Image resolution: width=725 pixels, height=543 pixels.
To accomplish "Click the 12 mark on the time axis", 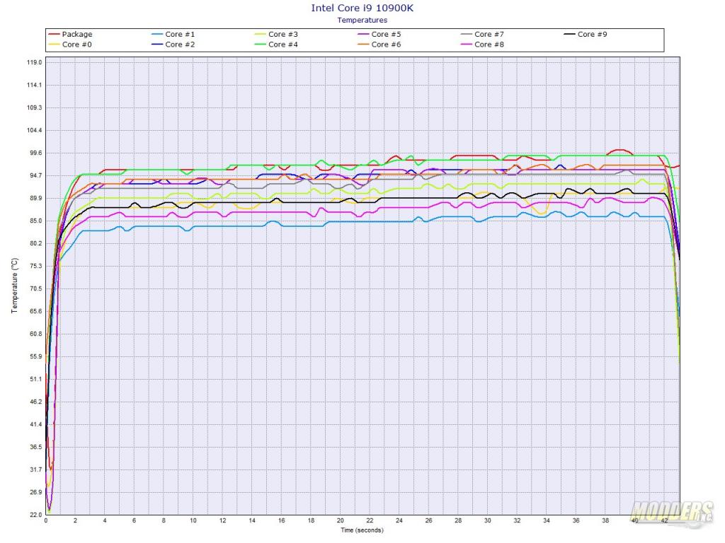I will coord(222,520).
